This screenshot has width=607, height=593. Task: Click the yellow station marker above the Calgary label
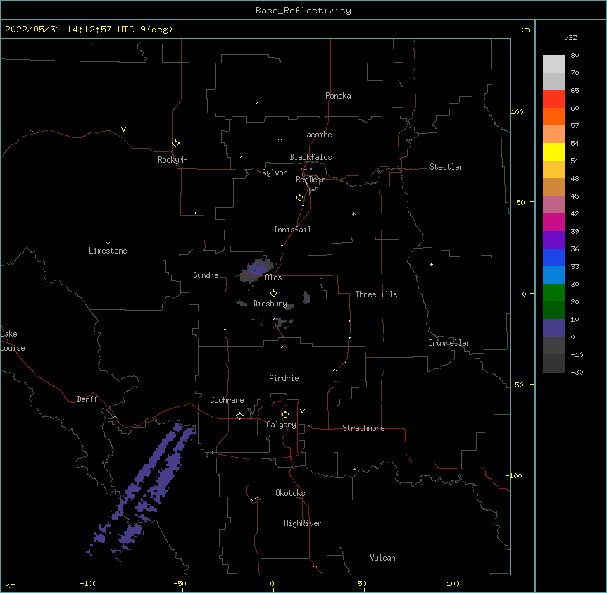[x=285, y=415]
